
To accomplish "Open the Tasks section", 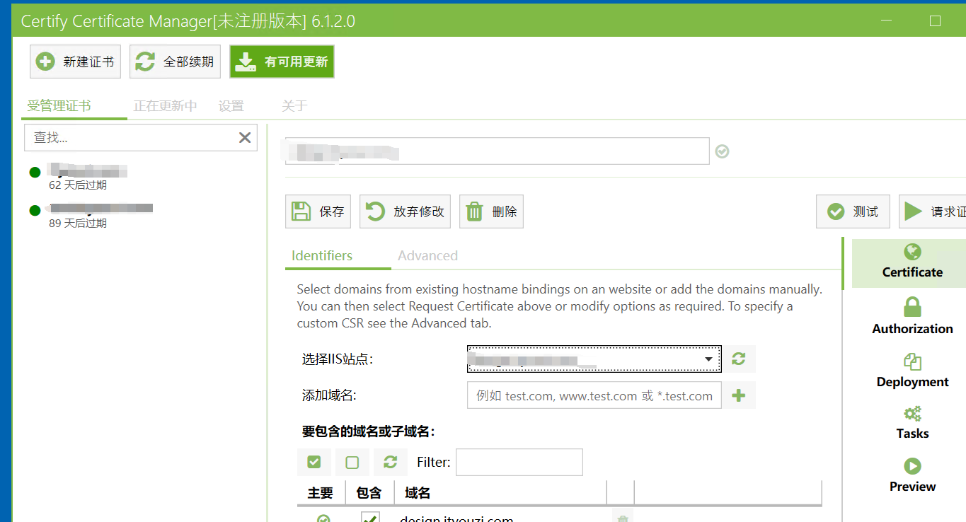I will coord(912,423).
